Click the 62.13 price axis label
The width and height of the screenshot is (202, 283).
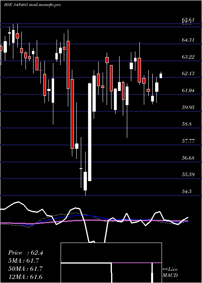(188, 74)
